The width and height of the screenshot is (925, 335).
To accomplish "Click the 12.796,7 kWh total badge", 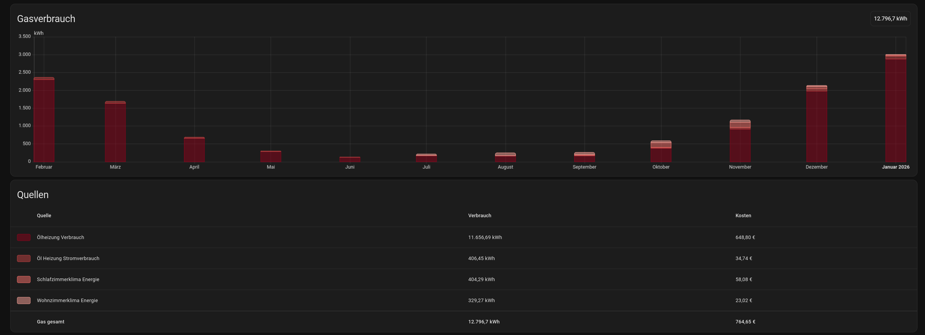I will click(890, 19).
